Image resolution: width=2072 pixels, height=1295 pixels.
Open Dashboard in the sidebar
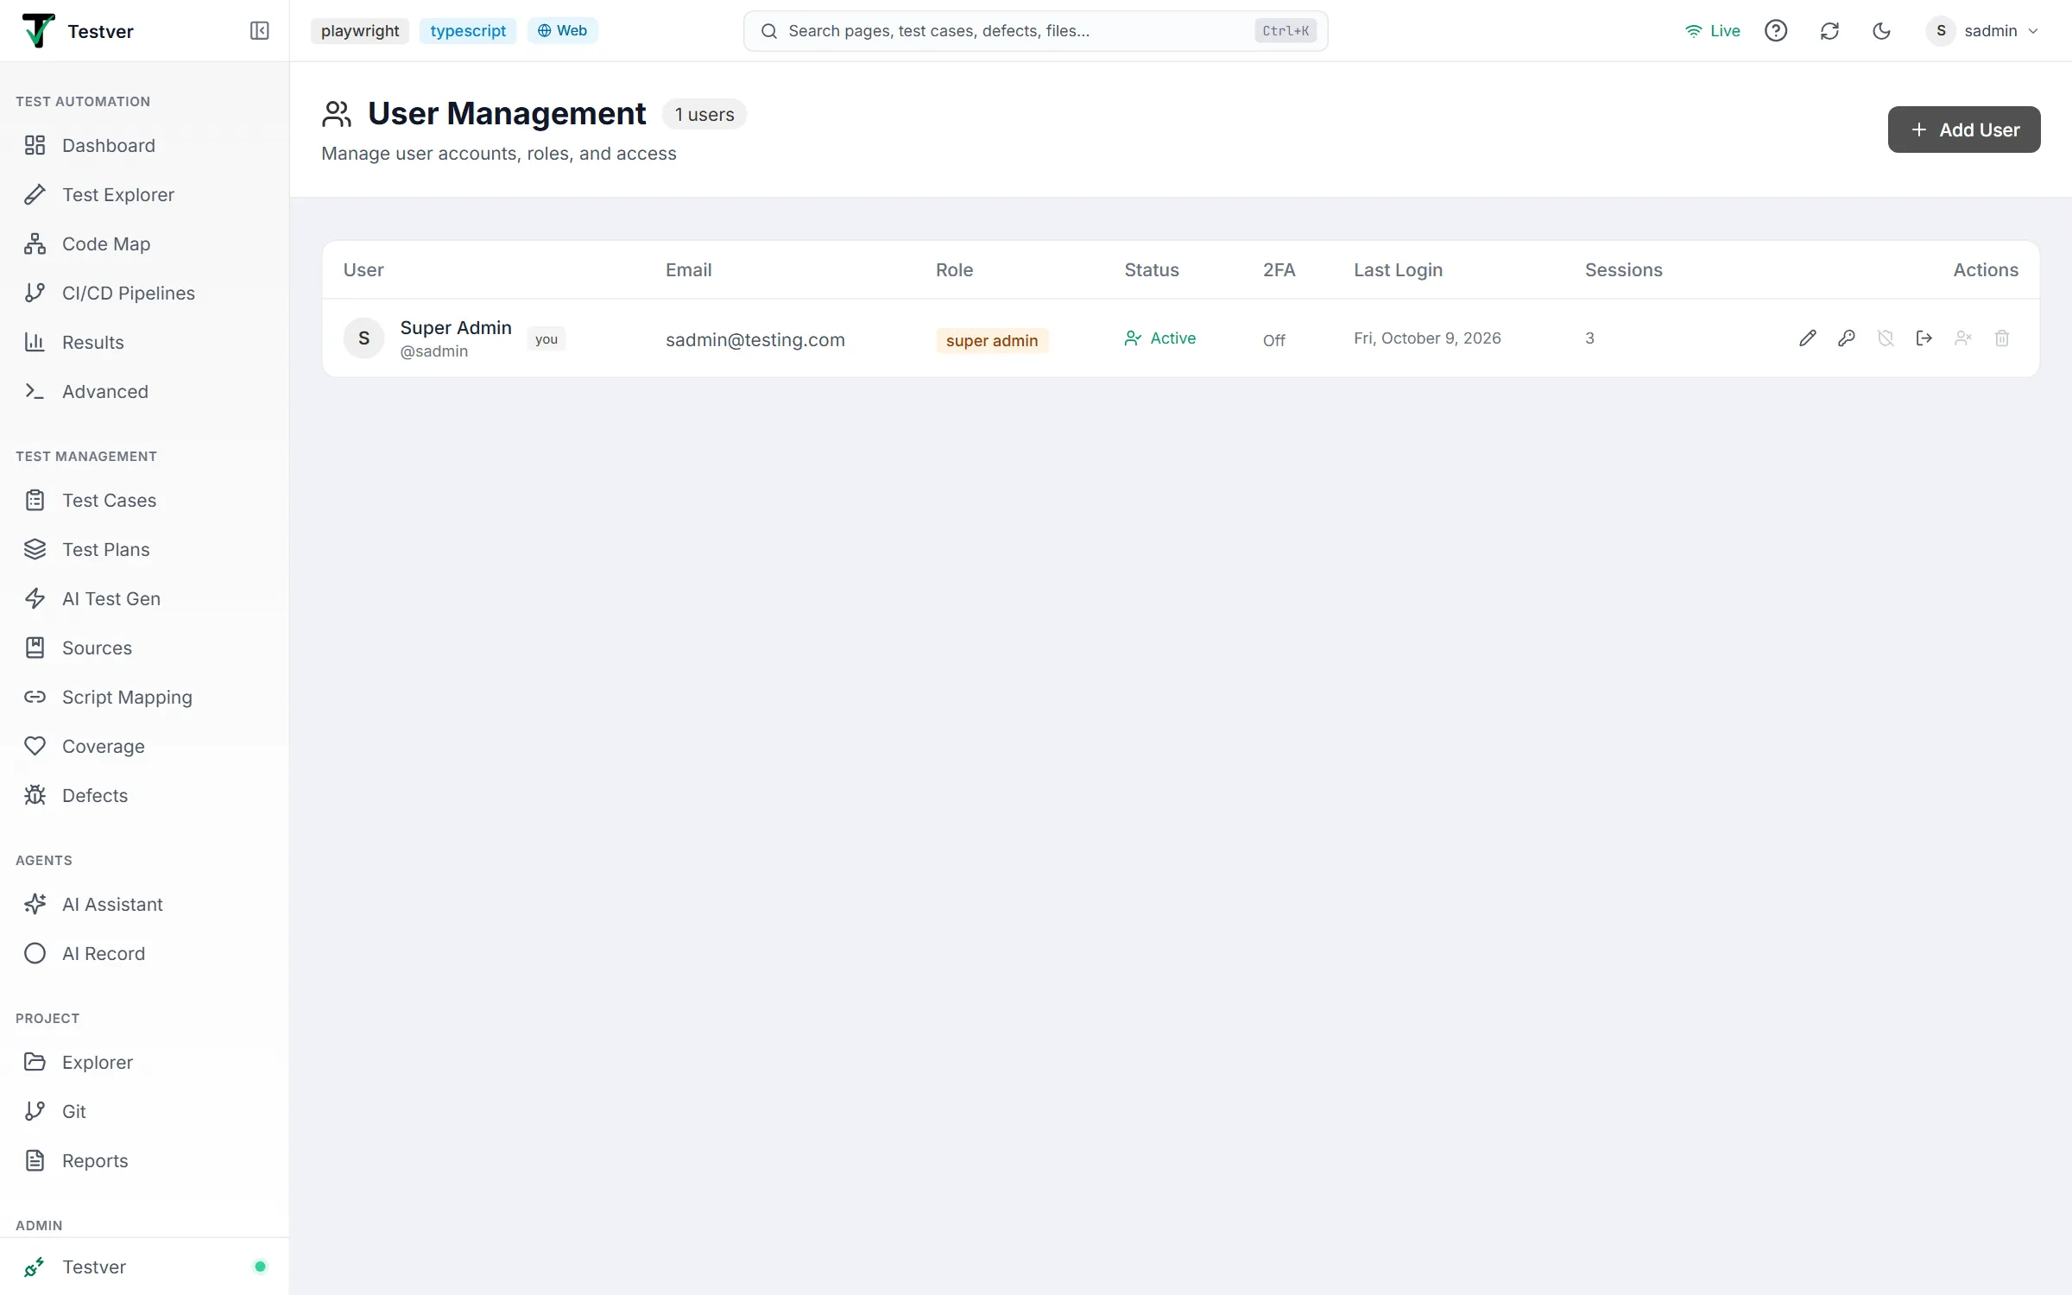[x=144, y=146]
